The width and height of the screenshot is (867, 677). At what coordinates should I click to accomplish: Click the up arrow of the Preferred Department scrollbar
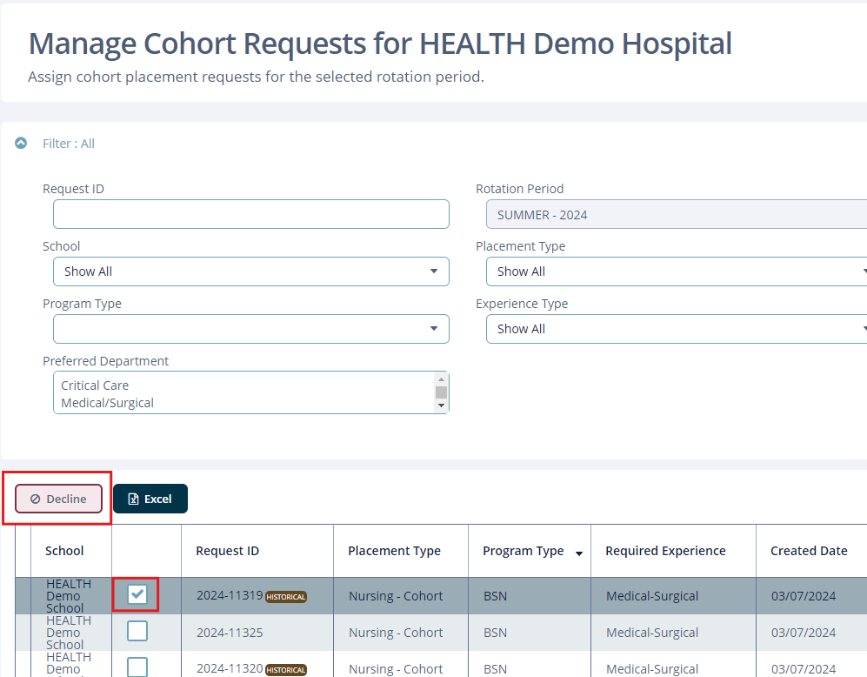443,379
